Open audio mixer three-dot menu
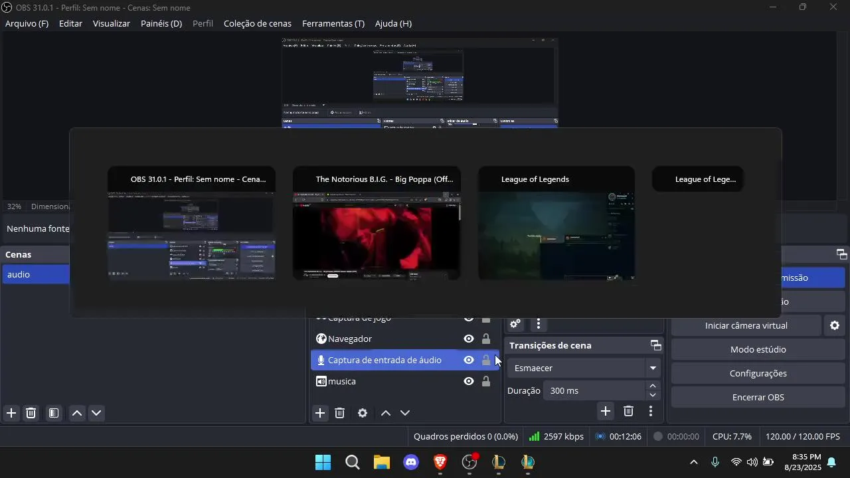 click(539, 324)
